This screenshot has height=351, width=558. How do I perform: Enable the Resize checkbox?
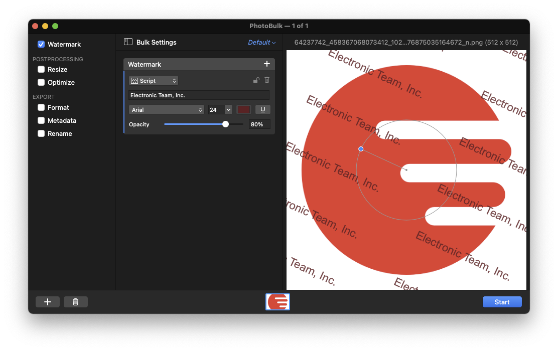(x=41, y=69)
